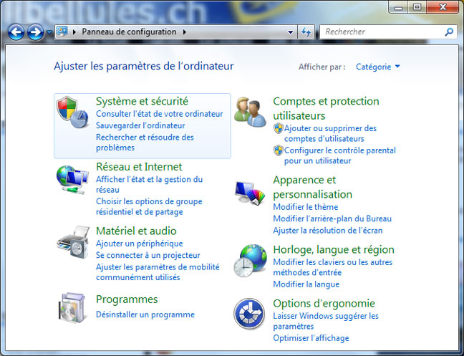The image size is (464, 356).
Task: Open Matériel et audio category
Action: [x=137, y=231]
